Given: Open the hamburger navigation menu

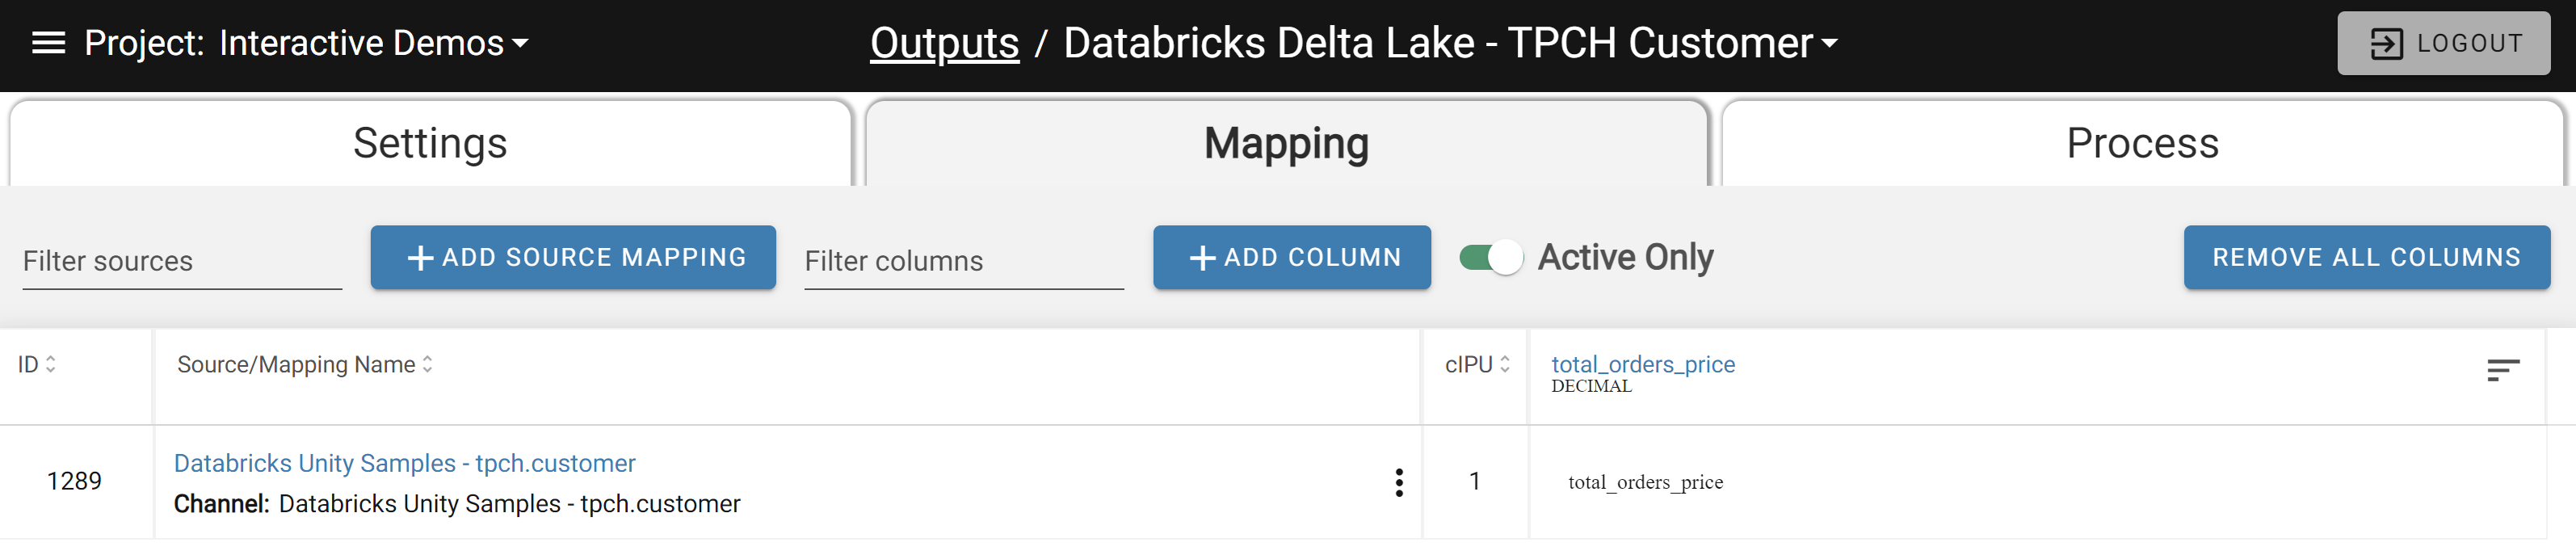Looking at the screenshot, I should point(48,43).
